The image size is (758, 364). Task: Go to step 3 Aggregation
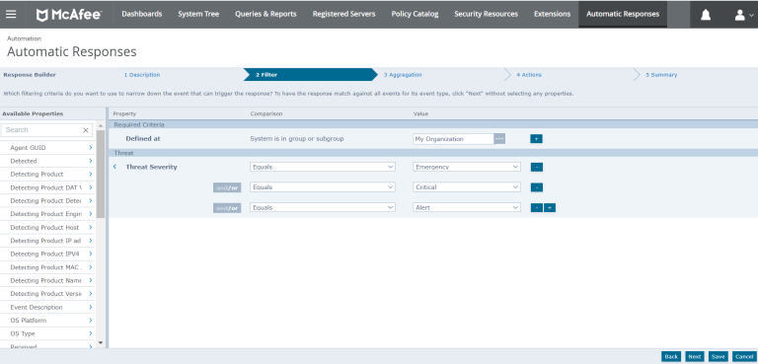point(403,75)
